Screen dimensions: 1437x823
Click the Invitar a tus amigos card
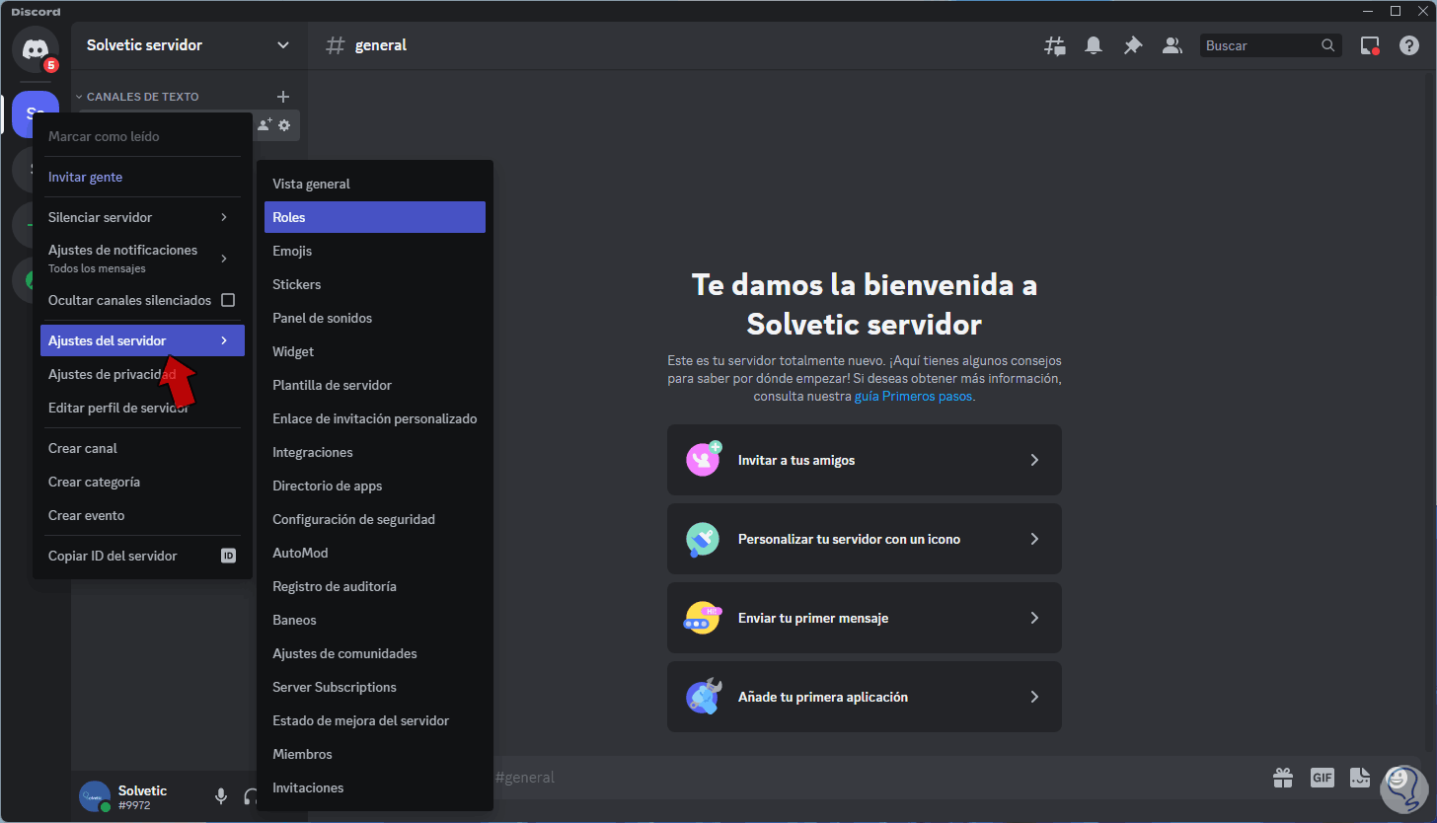tap(865, 460)
